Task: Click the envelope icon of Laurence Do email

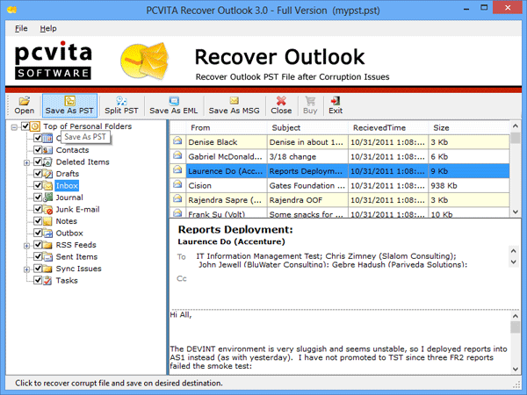Action: pos(177,170)
